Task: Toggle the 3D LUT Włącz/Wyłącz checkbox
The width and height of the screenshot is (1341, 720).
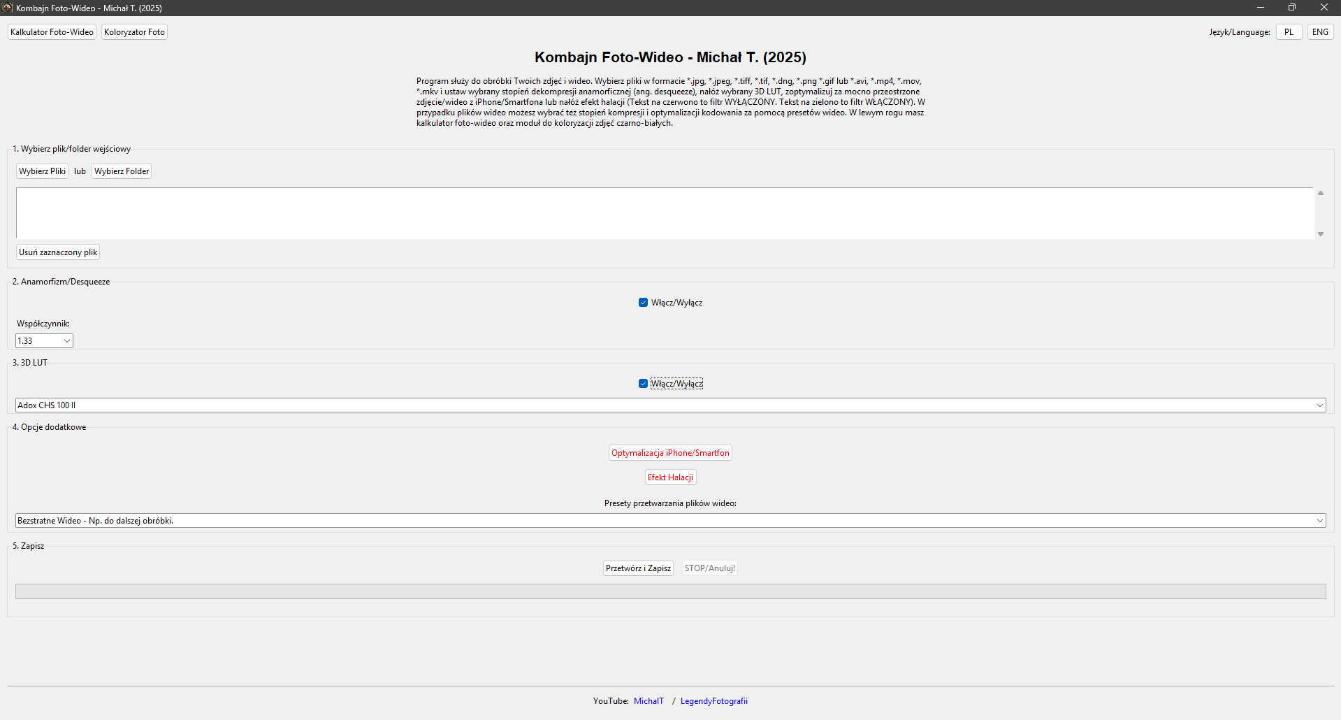Action: 643,383
